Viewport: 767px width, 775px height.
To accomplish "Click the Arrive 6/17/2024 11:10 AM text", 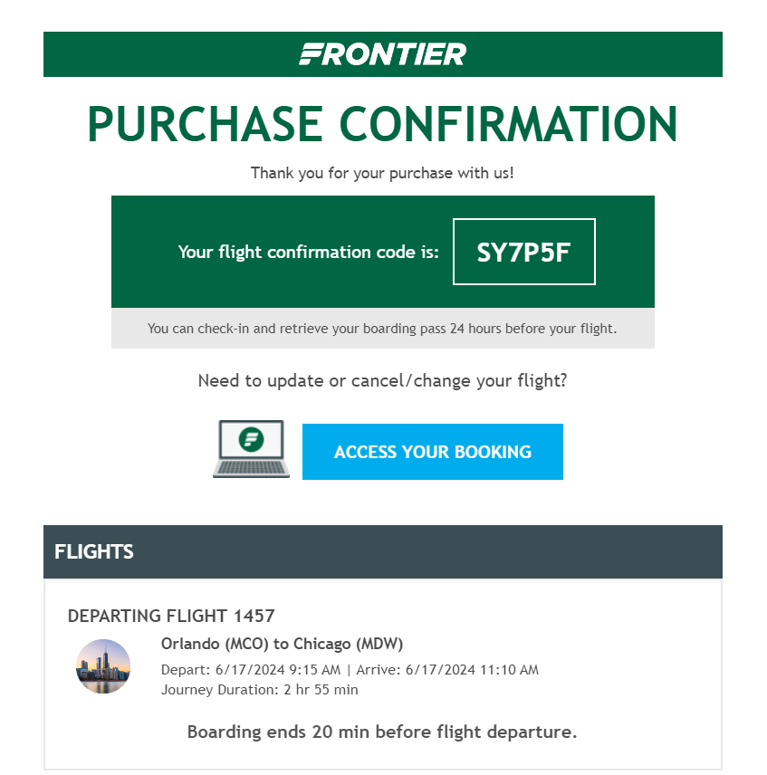I will click(x=447, y=670).
